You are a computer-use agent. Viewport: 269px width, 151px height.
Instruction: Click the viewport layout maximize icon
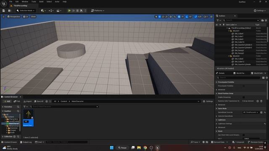coord(211,17)
